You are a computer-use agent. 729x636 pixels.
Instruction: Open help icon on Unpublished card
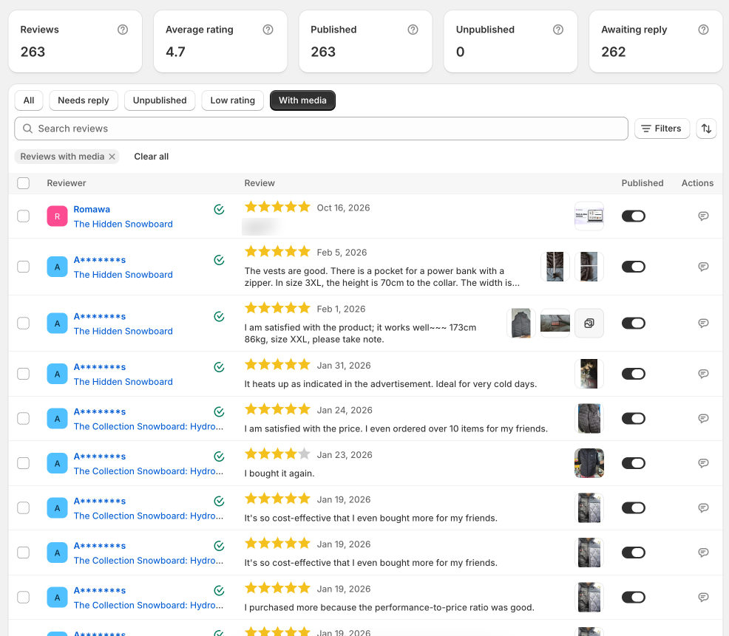point(558,30)
